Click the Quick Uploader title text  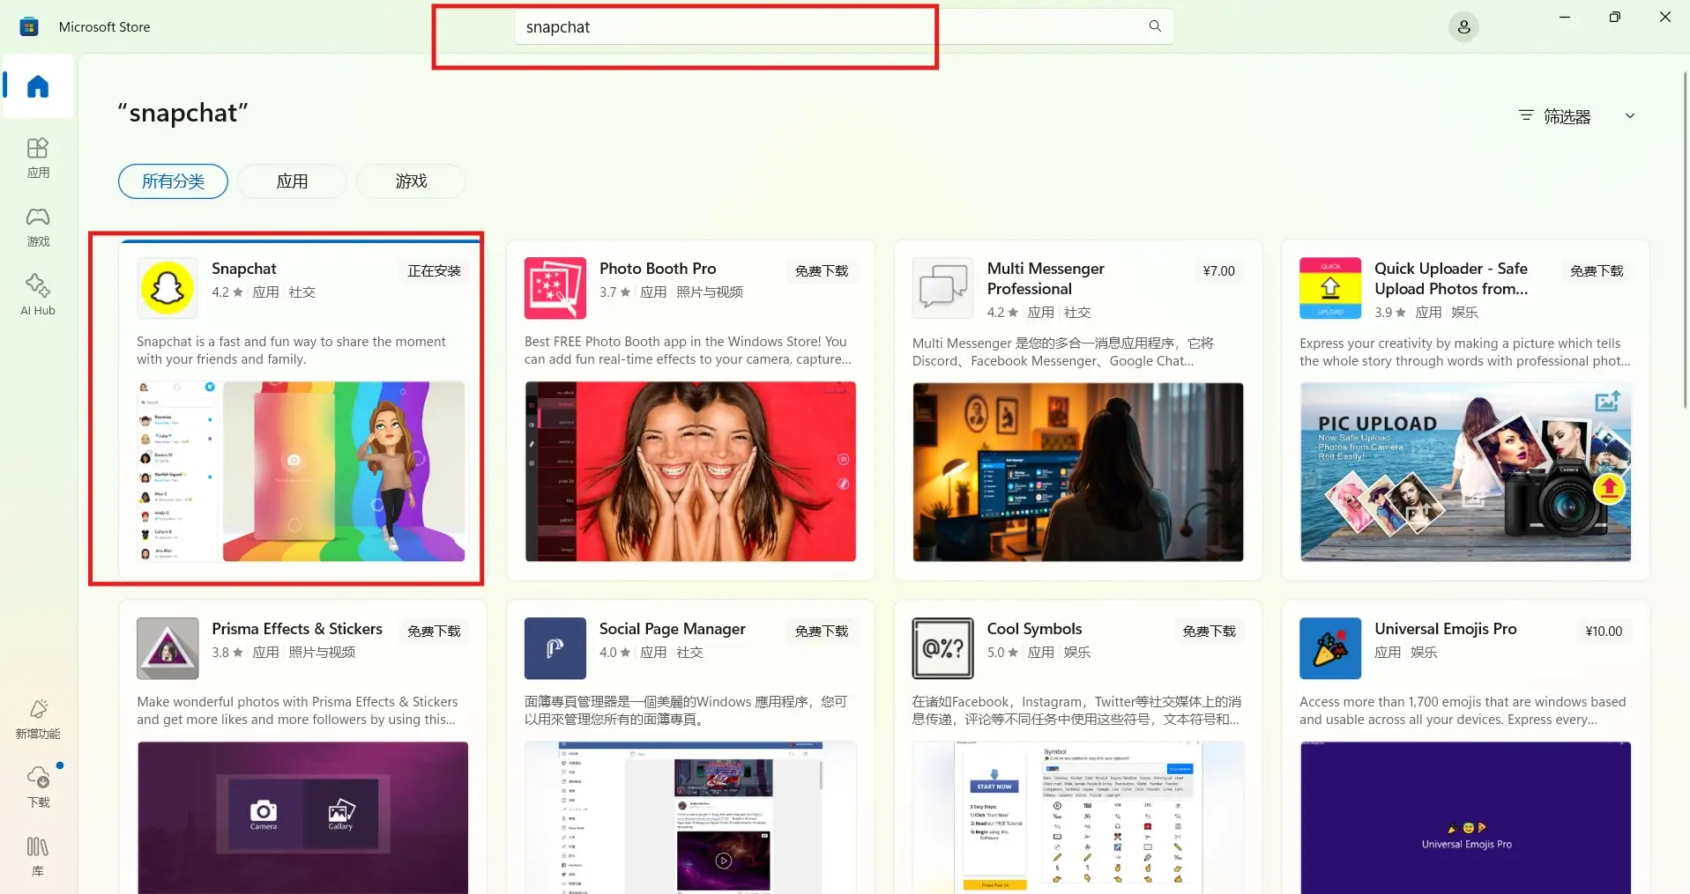[x=1451, y=278]
